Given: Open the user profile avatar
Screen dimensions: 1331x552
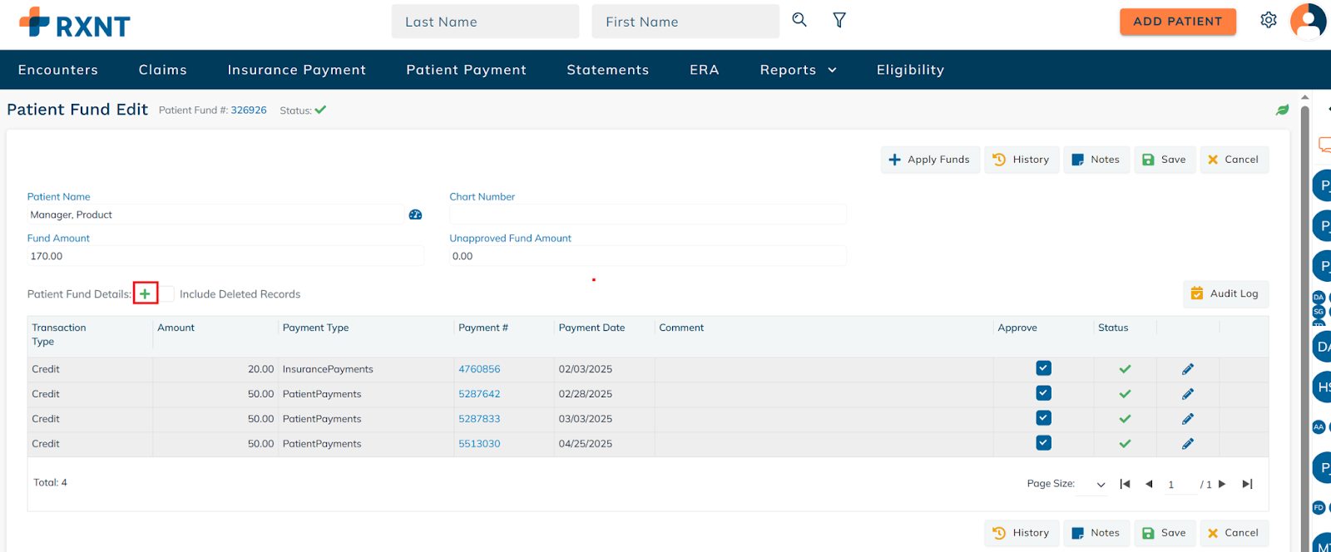Looking at the screenshot, I should 1308,21.
